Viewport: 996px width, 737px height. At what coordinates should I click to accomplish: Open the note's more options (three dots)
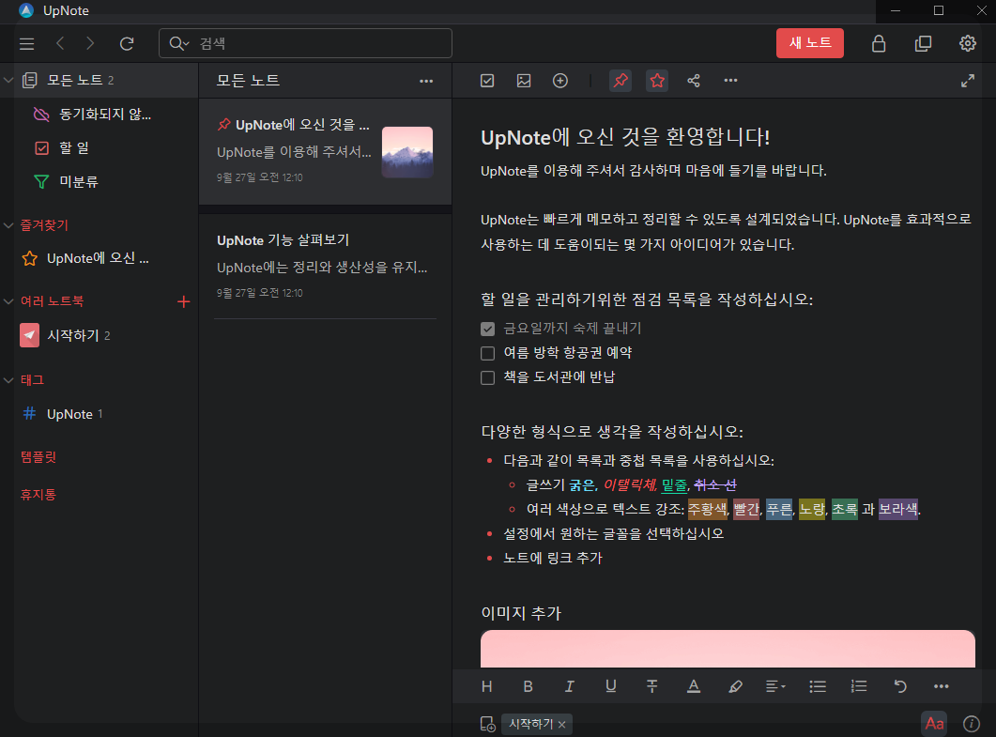click(x=730, y=81)
